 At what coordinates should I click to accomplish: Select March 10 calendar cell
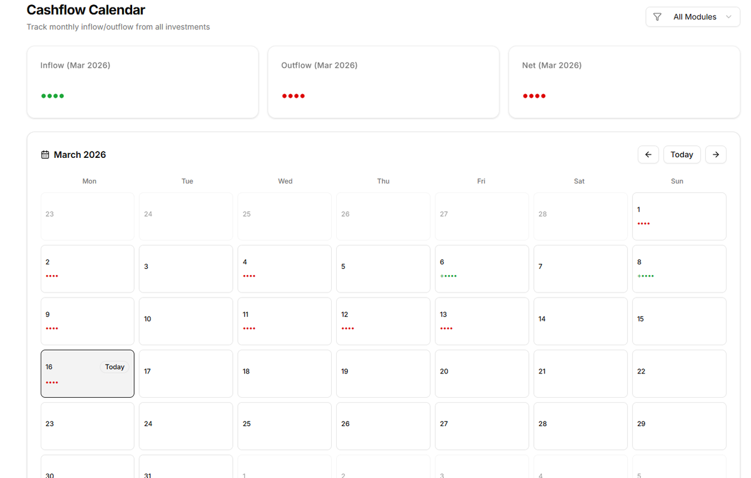coord(186,321)
